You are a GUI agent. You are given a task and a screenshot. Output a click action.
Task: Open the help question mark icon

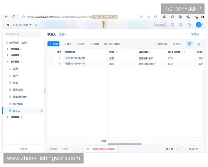189,25
